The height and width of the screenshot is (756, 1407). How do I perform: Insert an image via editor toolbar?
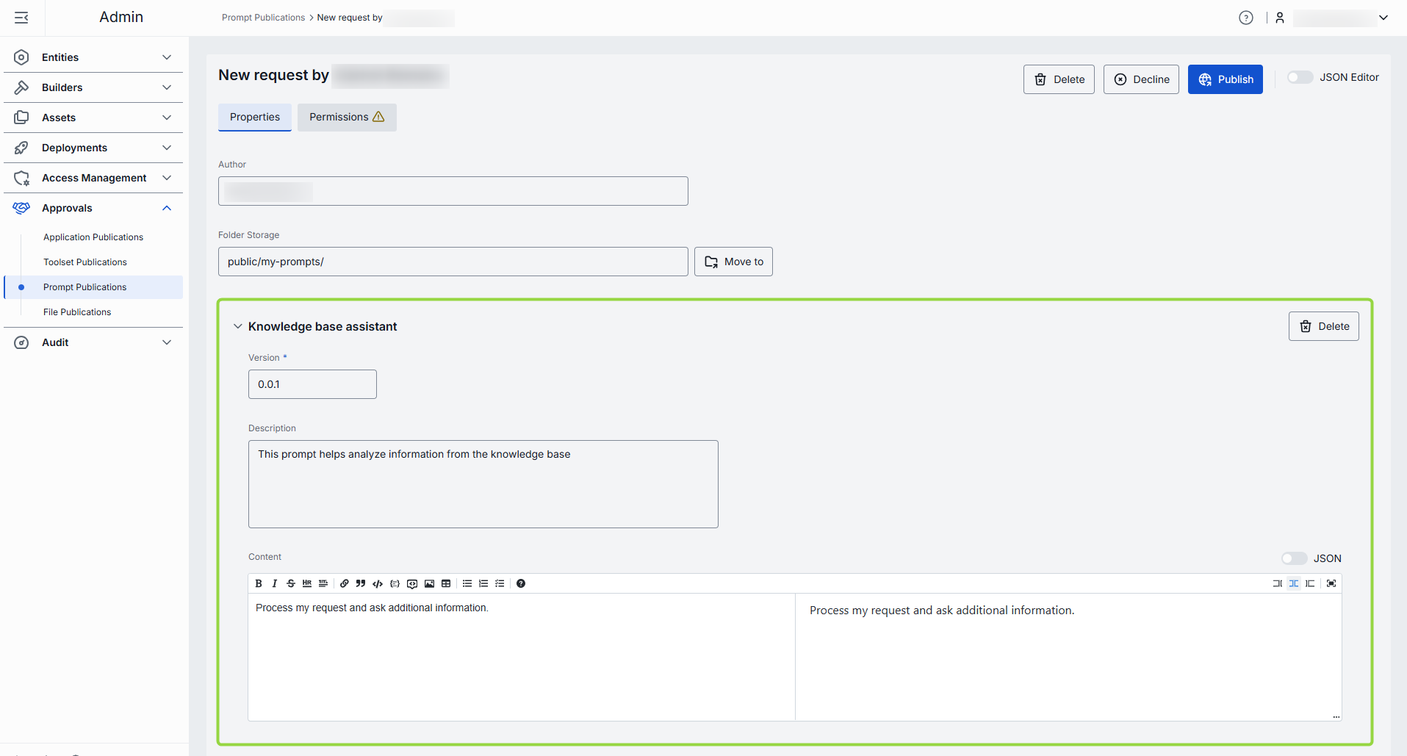coord(430,583)
